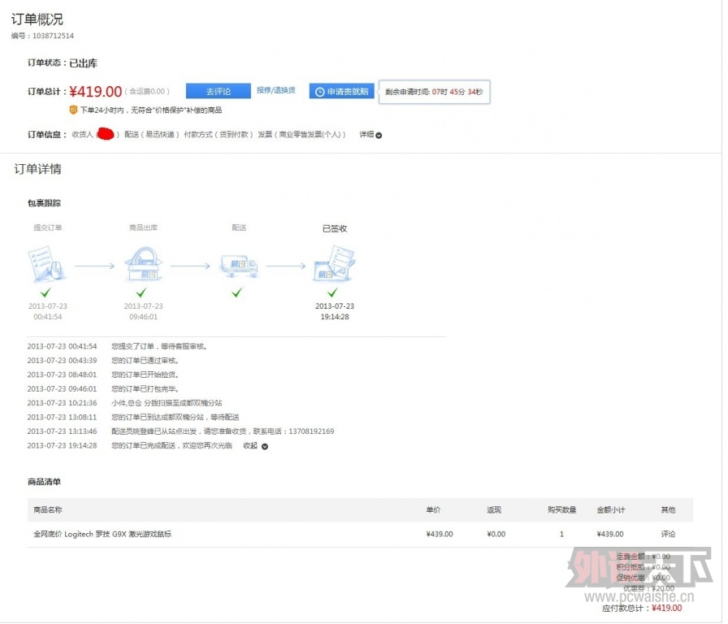Click the 商品清单 section heading
728x624 pixels.
coord(44,482)
